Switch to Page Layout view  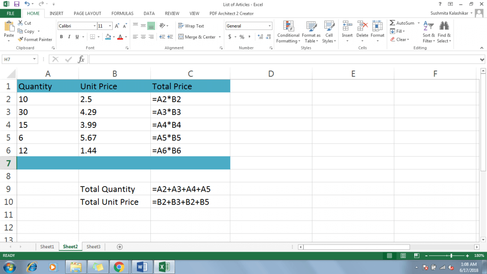[x=403, y=255]
